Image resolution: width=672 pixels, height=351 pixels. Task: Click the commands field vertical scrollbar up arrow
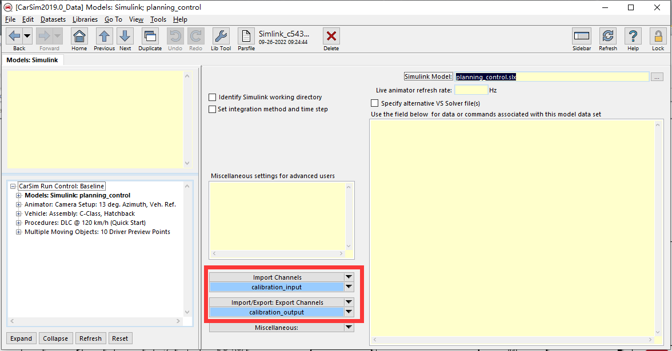tap(658, 124)
